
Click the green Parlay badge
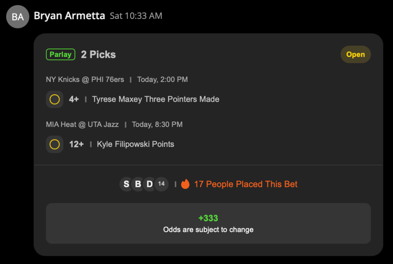[x=60, y=55]
